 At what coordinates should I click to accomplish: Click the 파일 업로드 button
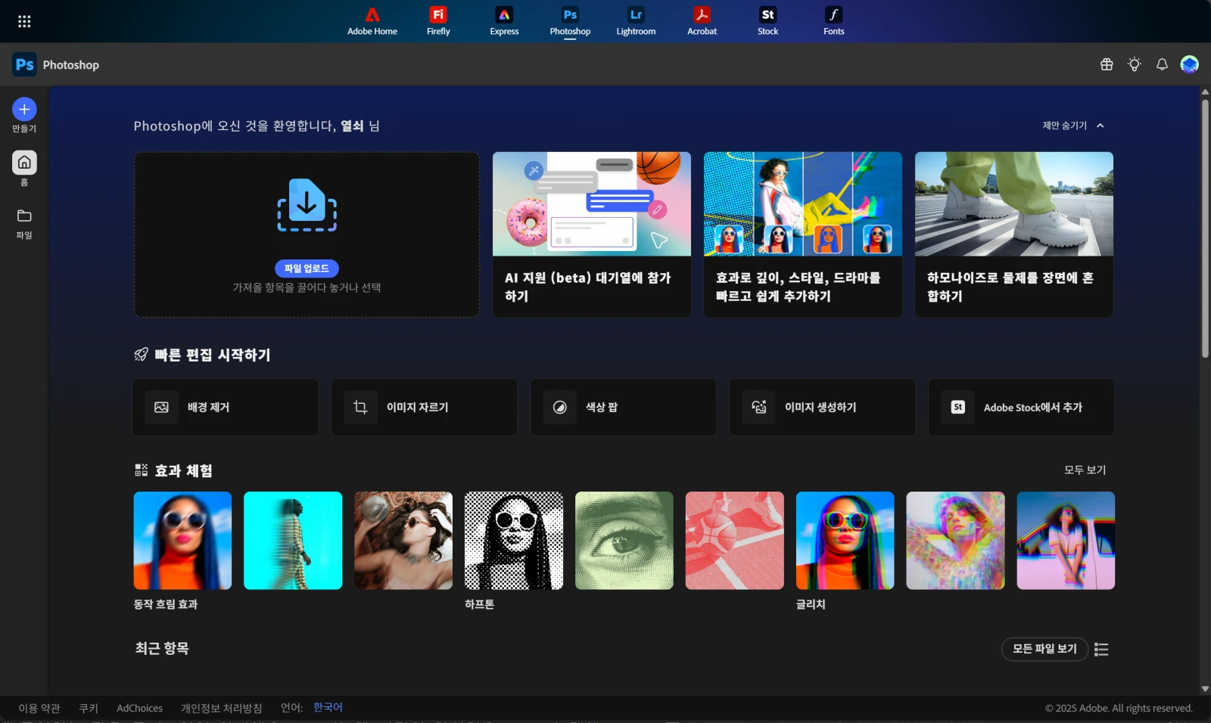(306, 268)
